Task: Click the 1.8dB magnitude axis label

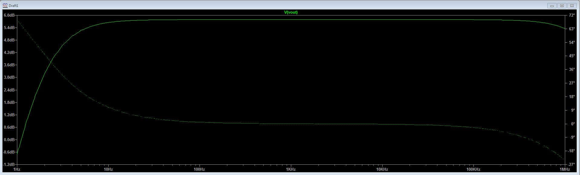Action: pos(9,102)
